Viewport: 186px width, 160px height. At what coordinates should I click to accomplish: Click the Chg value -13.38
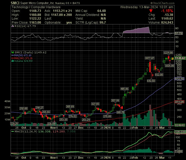tap(168, 15)
